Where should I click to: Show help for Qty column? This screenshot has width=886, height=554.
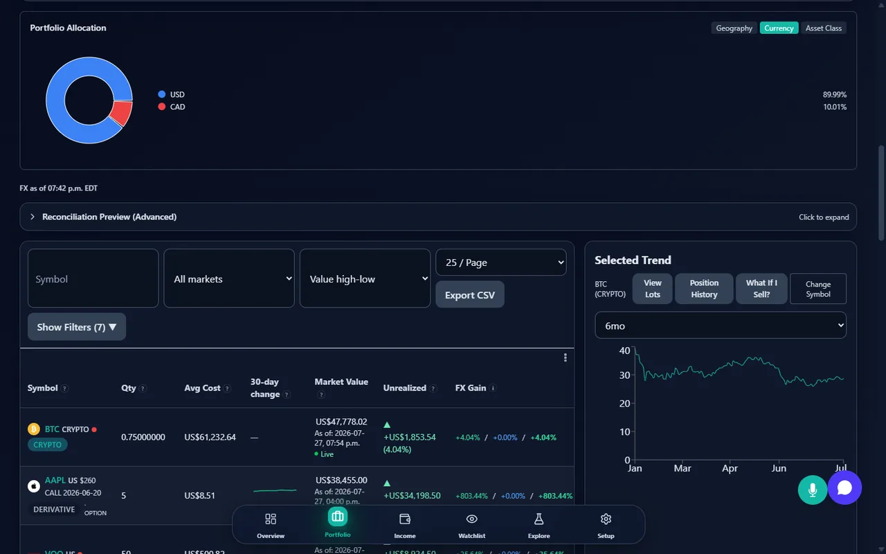pos(143,388)
